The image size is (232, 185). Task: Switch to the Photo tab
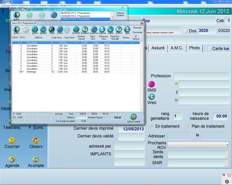[194, 48]
